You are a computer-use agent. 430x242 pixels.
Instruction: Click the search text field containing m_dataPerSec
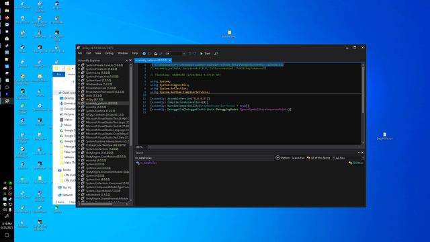(x=204, y=158)
